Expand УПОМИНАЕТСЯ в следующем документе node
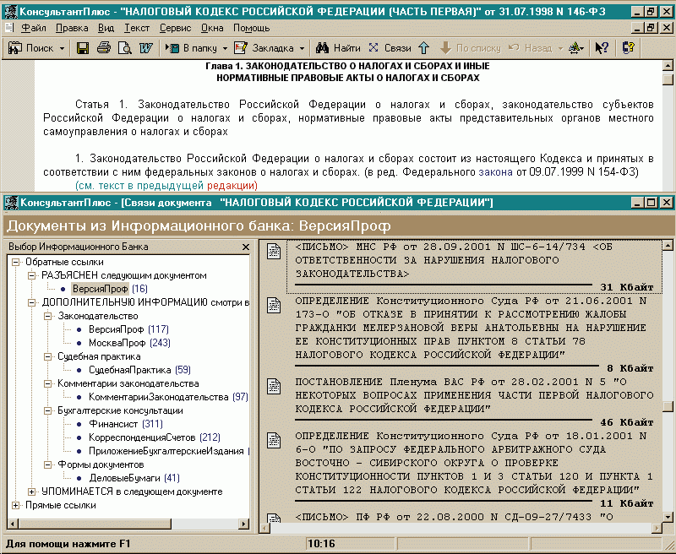 [x=31, y=492]
